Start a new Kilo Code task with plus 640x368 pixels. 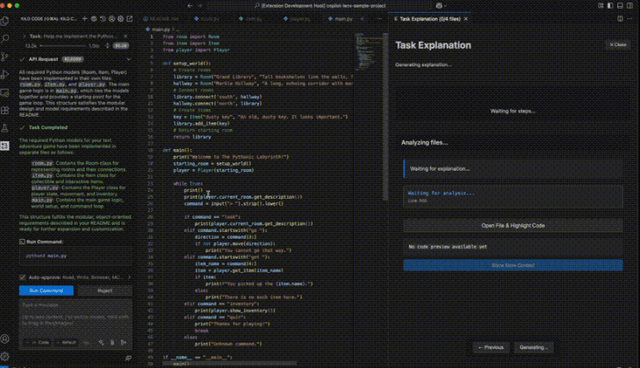85,18
